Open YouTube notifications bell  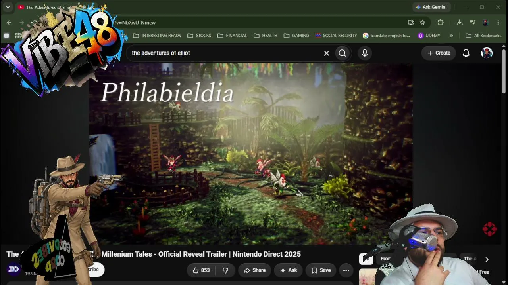466,53
